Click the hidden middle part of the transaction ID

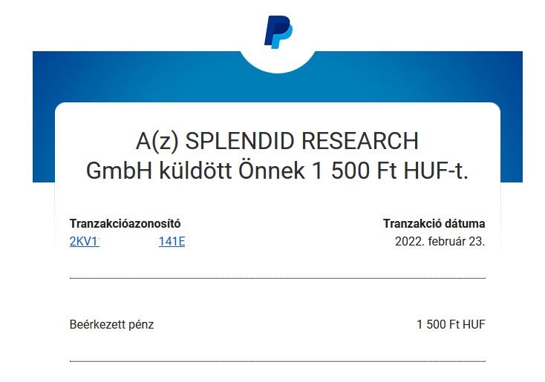click(128, 241)
